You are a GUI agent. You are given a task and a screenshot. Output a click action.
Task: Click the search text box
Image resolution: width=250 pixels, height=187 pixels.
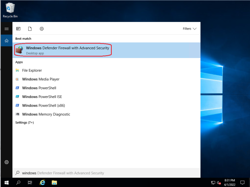106,173
